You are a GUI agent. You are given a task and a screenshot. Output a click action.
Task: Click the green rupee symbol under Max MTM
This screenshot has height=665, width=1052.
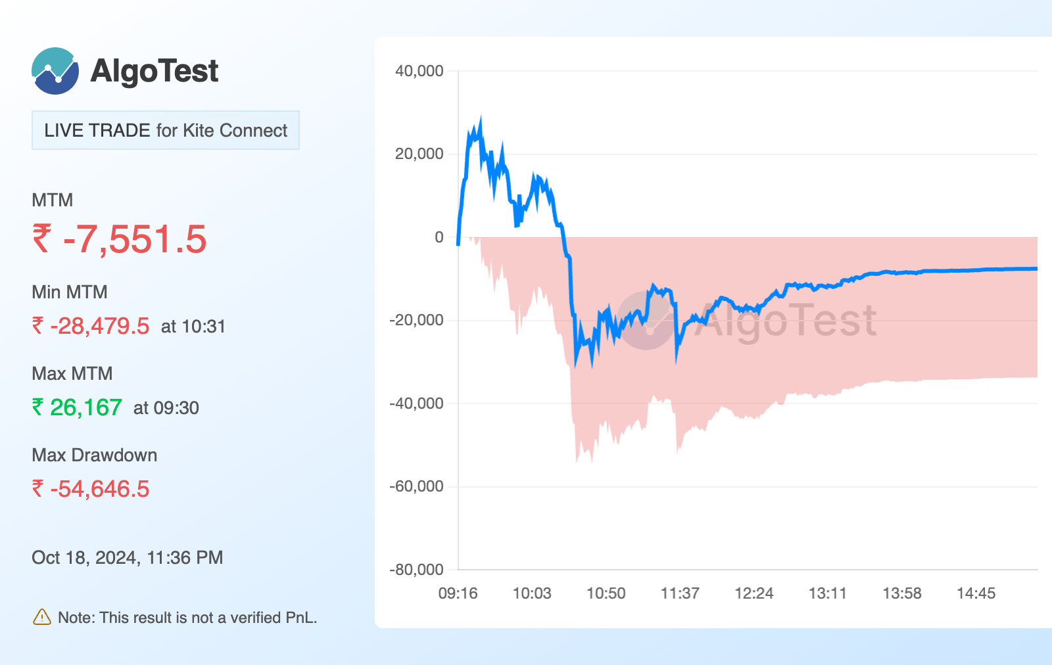[38, 407]
